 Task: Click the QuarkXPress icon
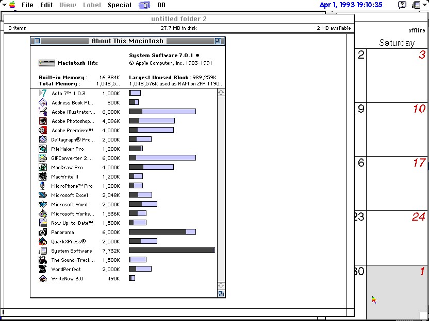point(43,242)
